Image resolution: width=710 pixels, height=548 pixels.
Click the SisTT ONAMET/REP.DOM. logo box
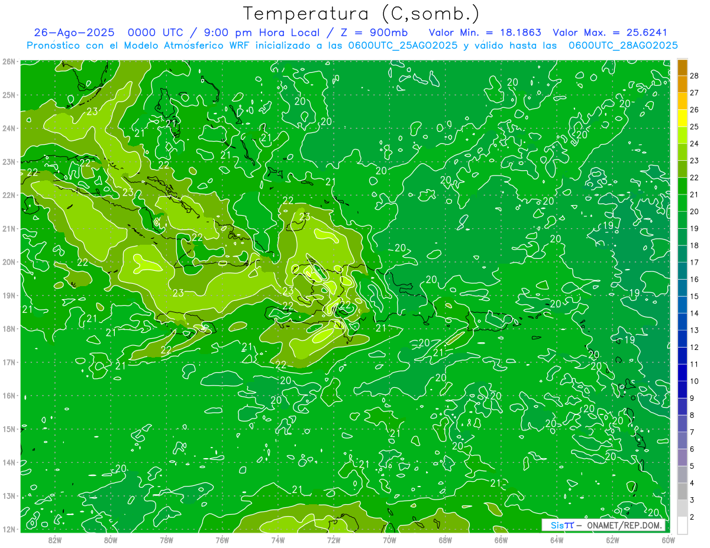(603, 525)
